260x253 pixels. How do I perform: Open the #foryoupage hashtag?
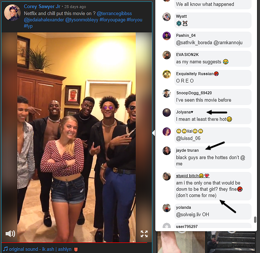click(x=112, y=20)
